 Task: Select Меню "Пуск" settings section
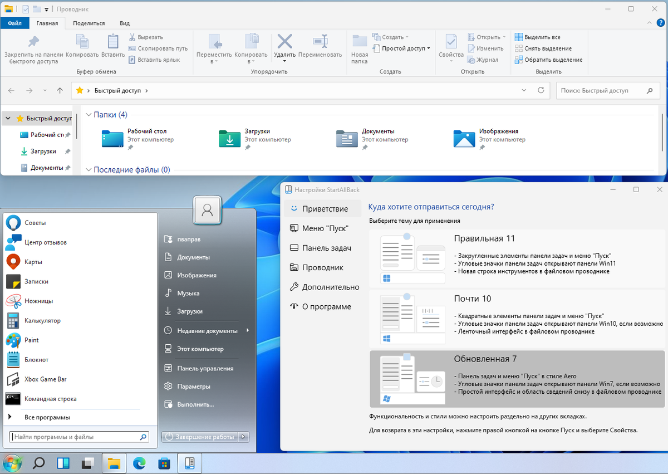click(323, 228)
